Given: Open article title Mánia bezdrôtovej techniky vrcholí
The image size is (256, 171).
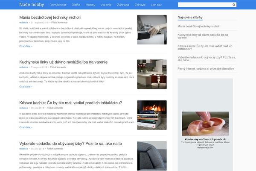Looking at the screenshot, I should (50, 18).
